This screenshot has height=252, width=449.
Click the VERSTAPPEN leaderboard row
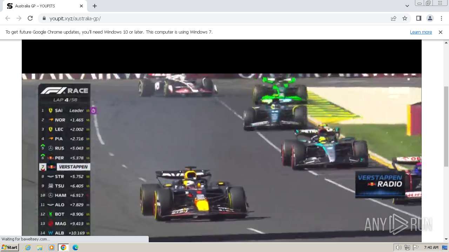65,167
